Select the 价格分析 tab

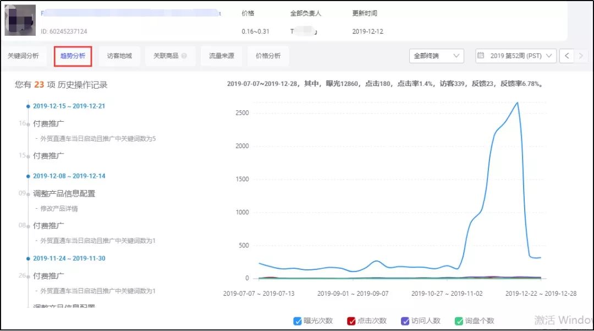(268, 56)
